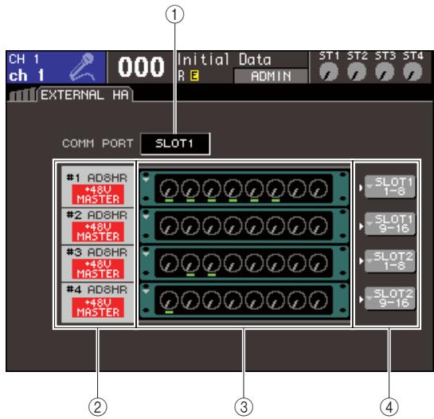Viewport: 434px width, 419px height.
Task: Toggle +48V MASTER for #3 AD8HR
Action: (98, 269)
